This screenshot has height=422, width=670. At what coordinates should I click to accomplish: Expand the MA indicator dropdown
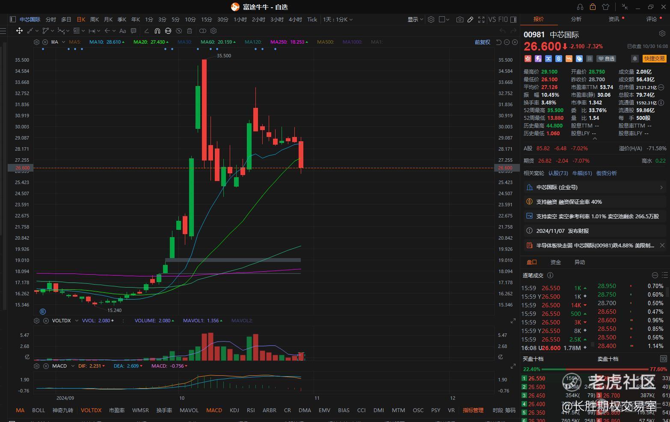(63, 42)
